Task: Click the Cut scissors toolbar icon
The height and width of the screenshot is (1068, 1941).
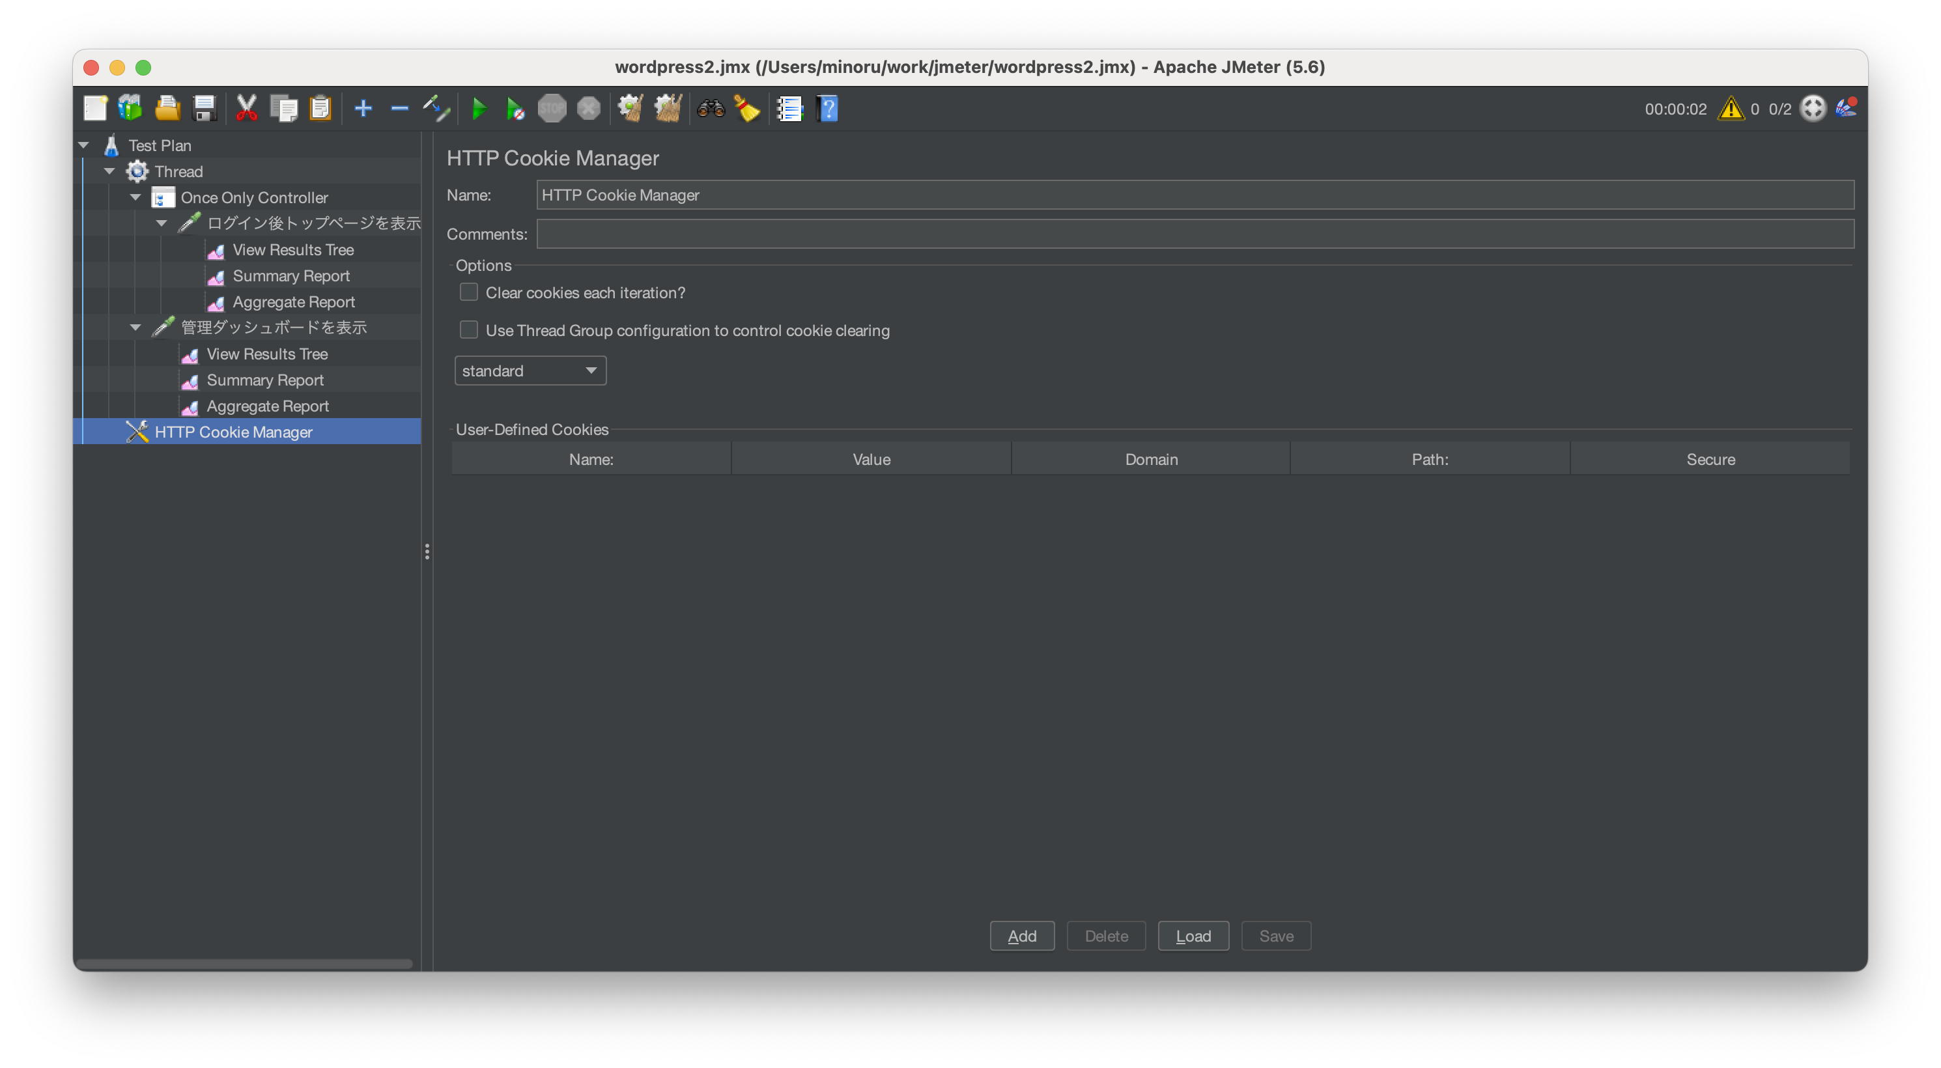Action: click(x=246, y=109)
